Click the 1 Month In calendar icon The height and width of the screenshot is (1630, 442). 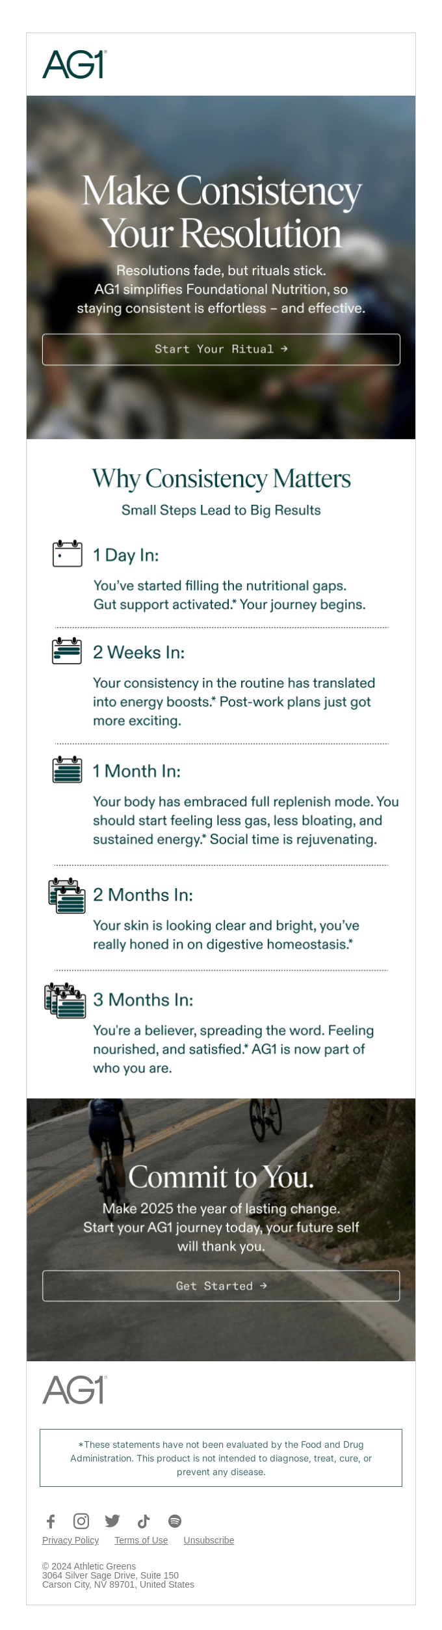(x=67, y=768)
